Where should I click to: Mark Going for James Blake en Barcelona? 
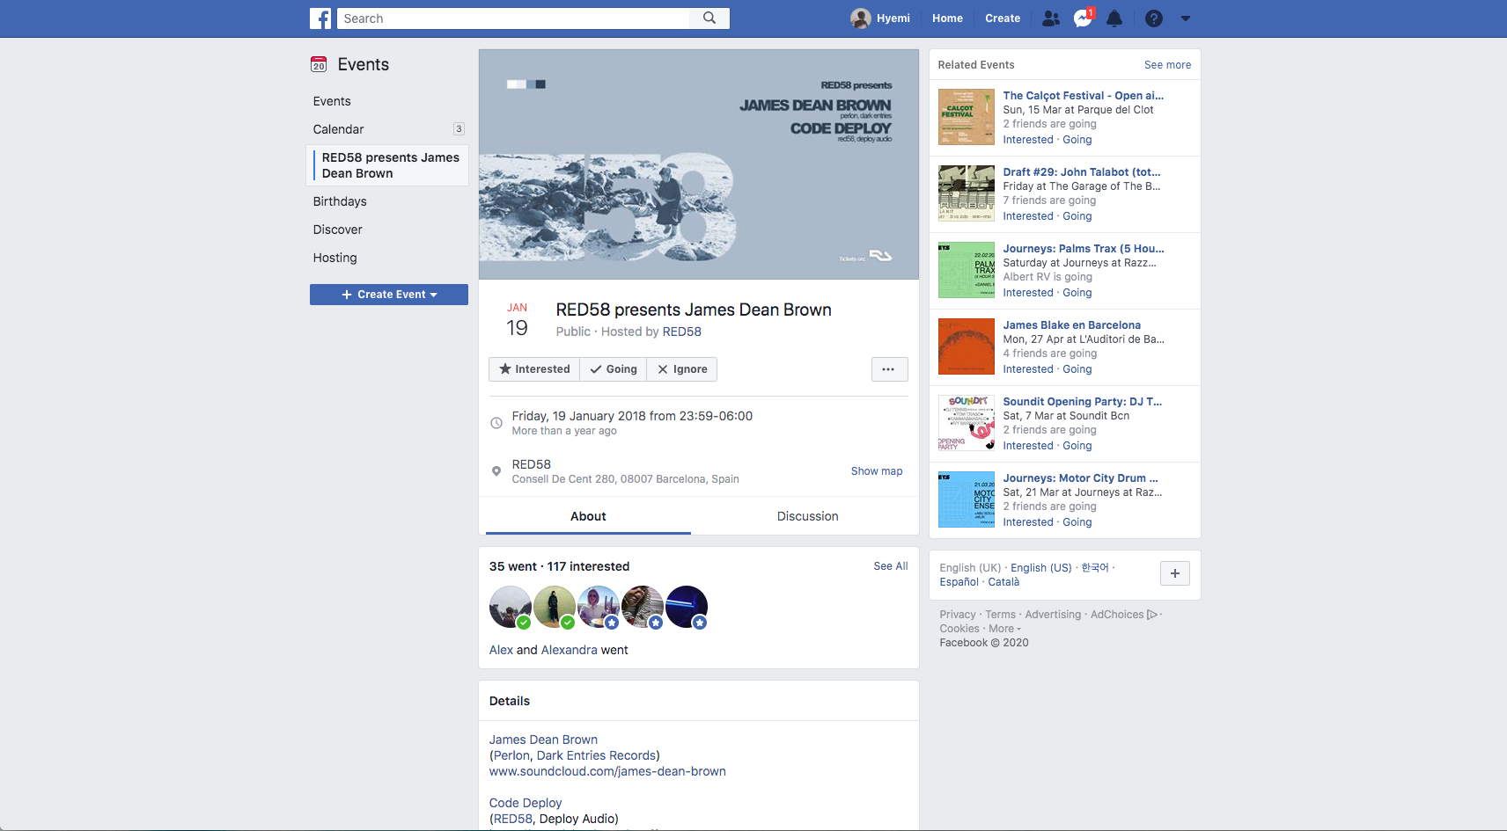1077,369
